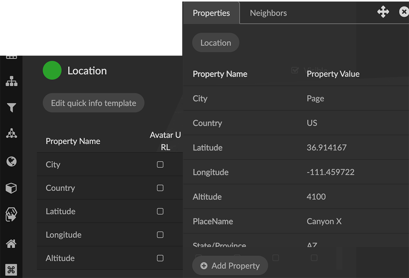Click the green Location status circle

(52, 70)
